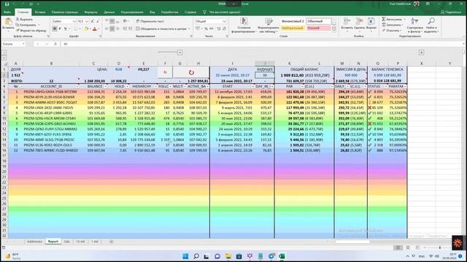
Task: Toggle italic formatting
Action: [x=60, y=29]
